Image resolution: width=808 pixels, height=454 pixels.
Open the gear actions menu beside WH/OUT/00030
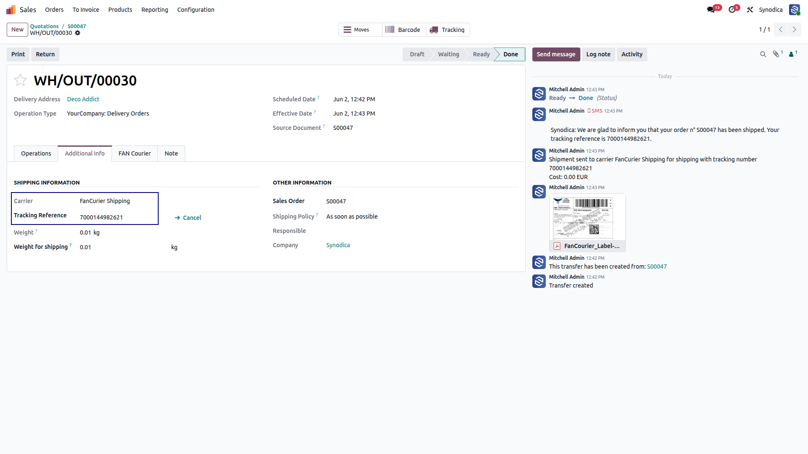[77, 33]
